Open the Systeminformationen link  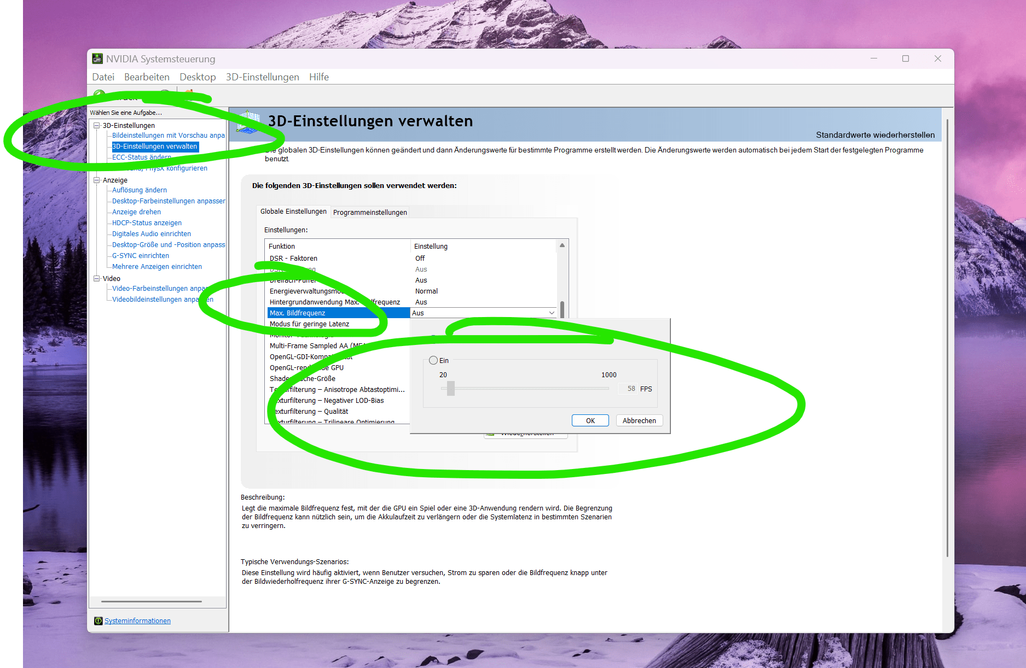(137, 621)
